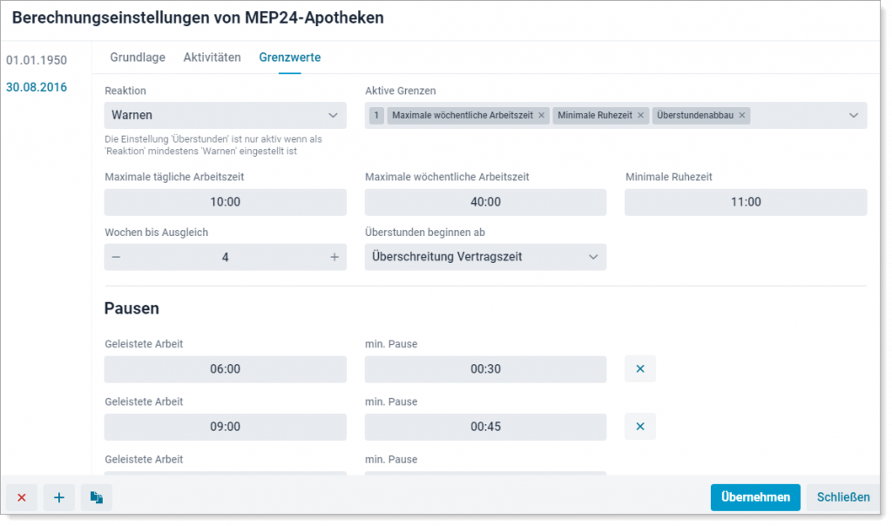Screen dimensions: 892x526
Task: Increase 'Wochen bis Ausgleich' with plus
Action: click(x=334, y=257)
